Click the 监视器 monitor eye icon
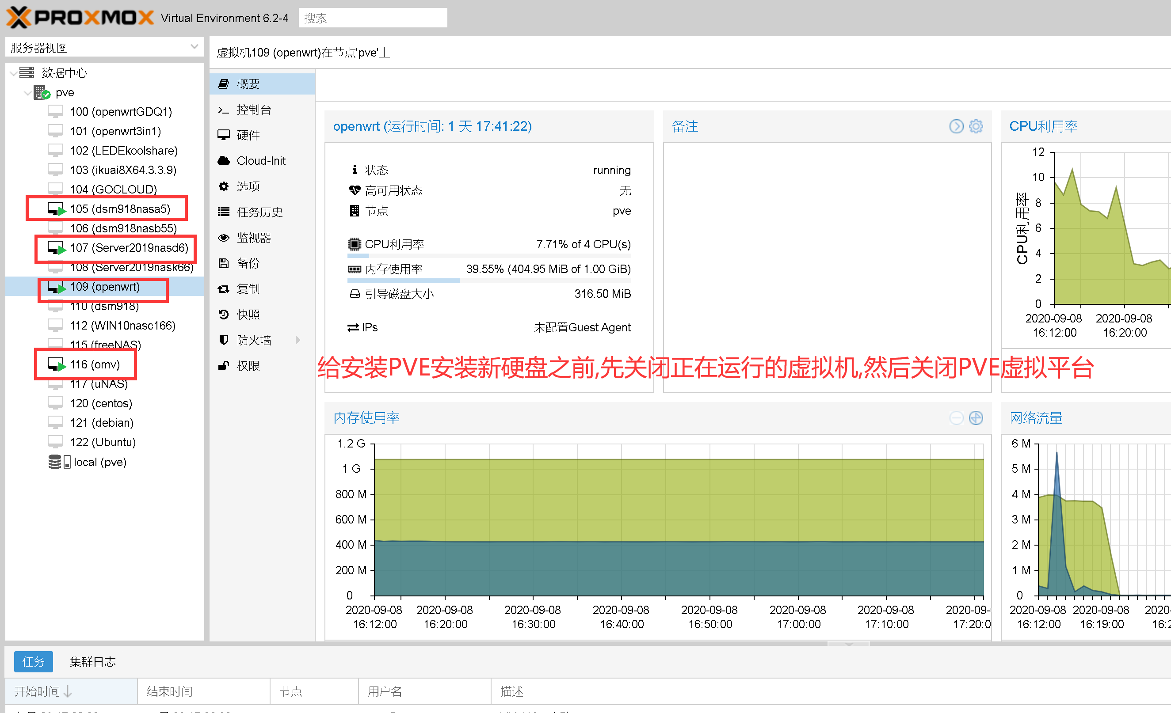1171x713 pixels. pos(223,238)
